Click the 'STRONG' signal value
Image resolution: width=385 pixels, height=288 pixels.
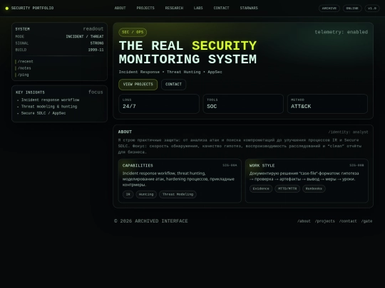pos(97,43)
